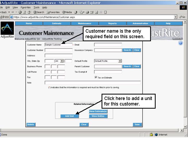
Task: Click the Go button beside address bar
Action: [182, 17]
